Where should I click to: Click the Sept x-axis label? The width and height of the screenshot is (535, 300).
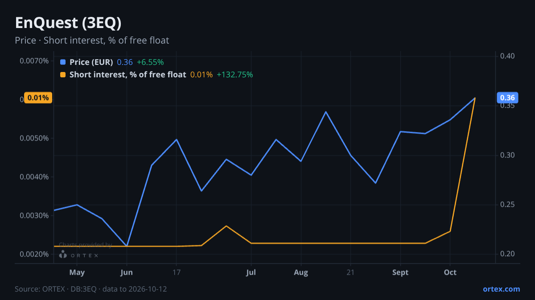coord(400,272)
